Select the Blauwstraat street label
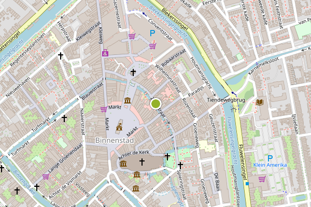Image resolution: width=311 pixels, height=207 pixels. (92, 91)
